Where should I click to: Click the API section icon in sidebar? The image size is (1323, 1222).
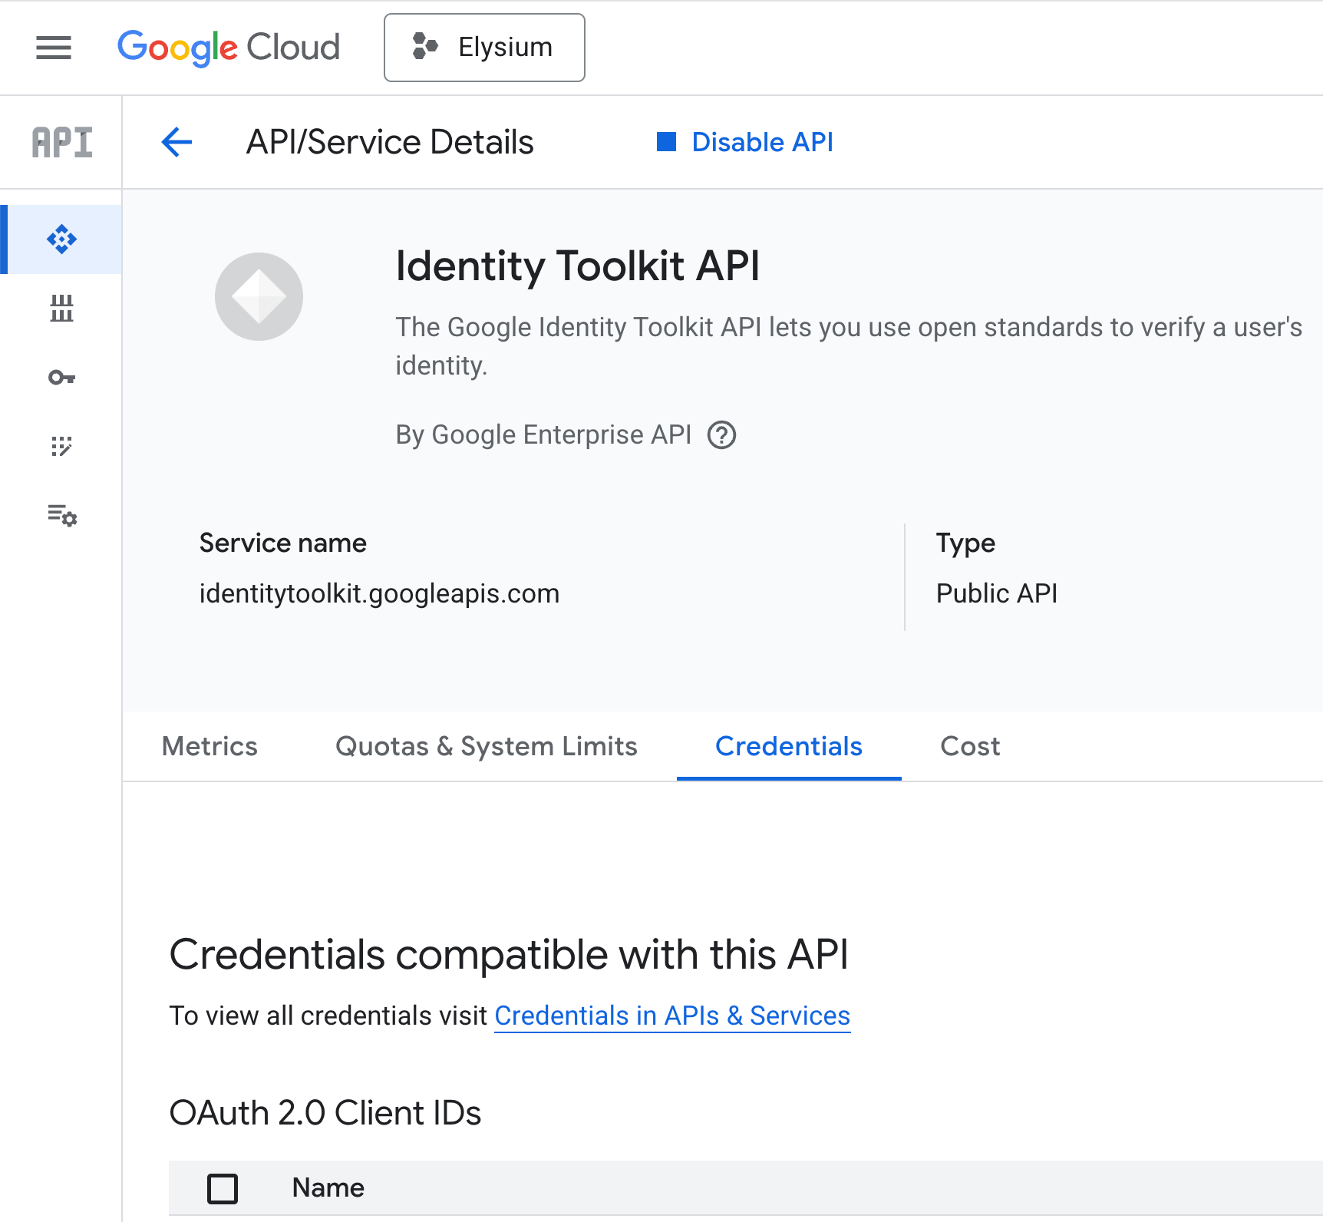tap(61, 143)
